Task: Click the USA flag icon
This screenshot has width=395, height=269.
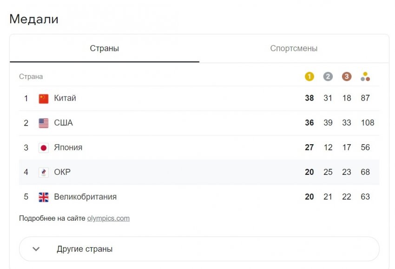Action: pyautogui.click(x=44, y=122)
